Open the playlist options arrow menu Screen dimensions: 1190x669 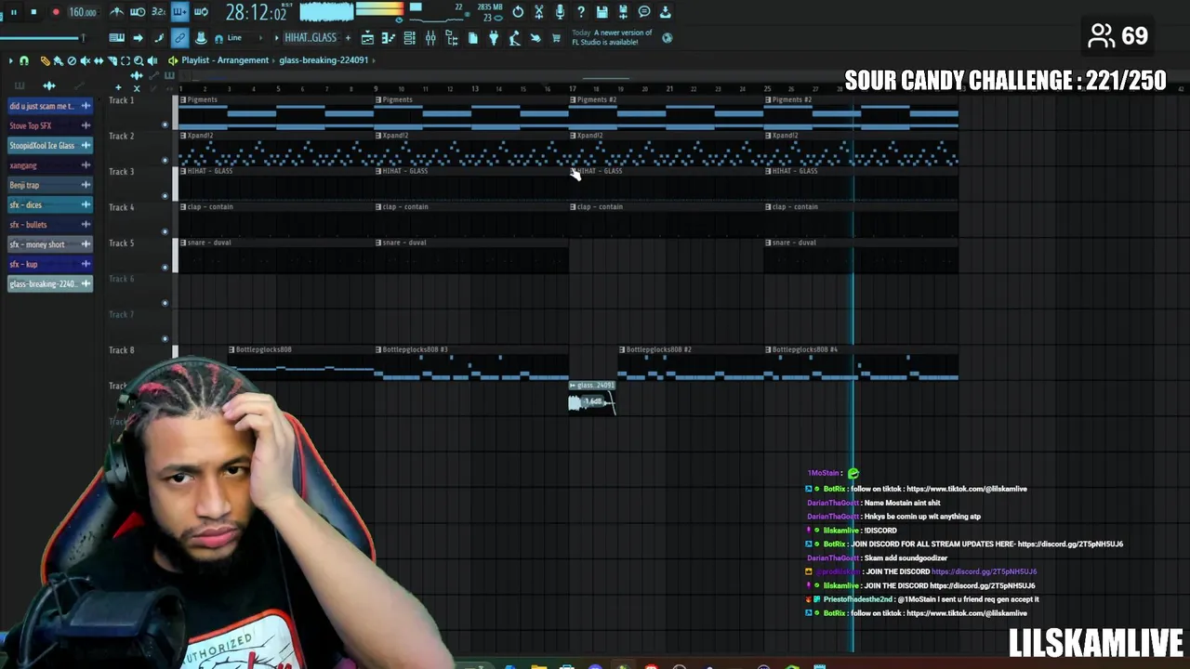[x=11, y=60]
